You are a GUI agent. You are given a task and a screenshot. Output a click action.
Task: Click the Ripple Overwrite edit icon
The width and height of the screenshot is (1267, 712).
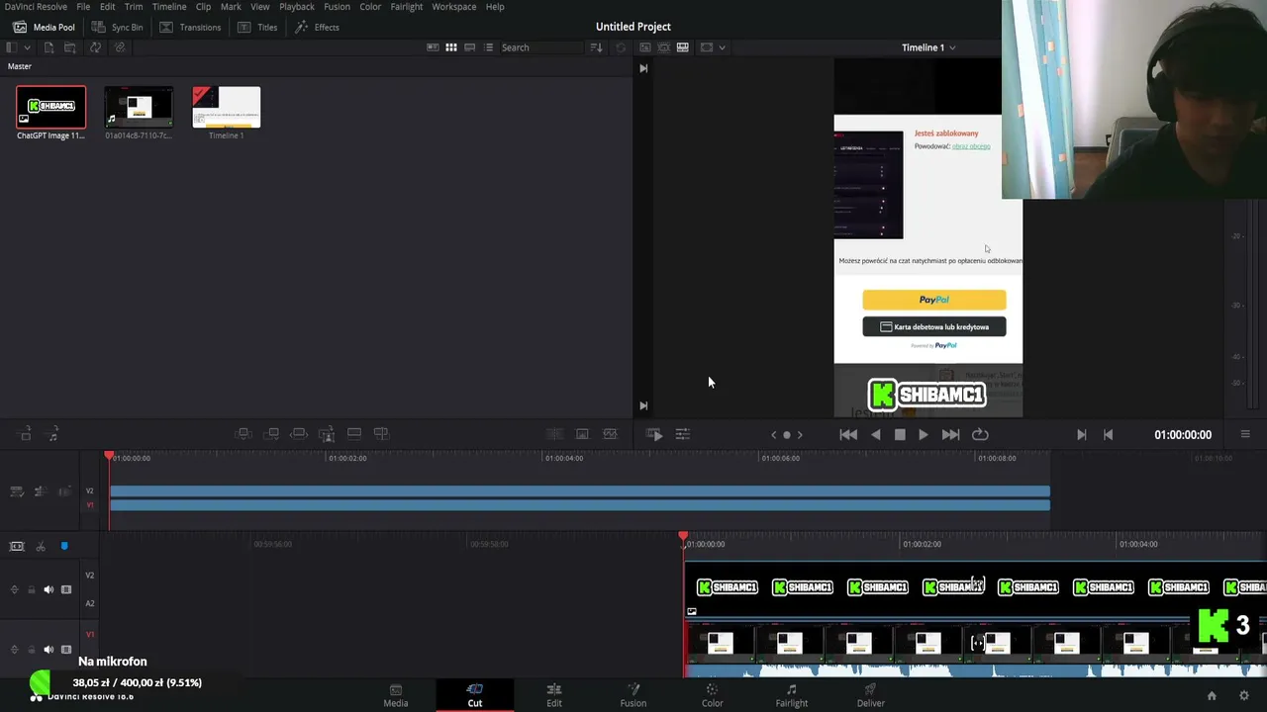pos(299,434)
